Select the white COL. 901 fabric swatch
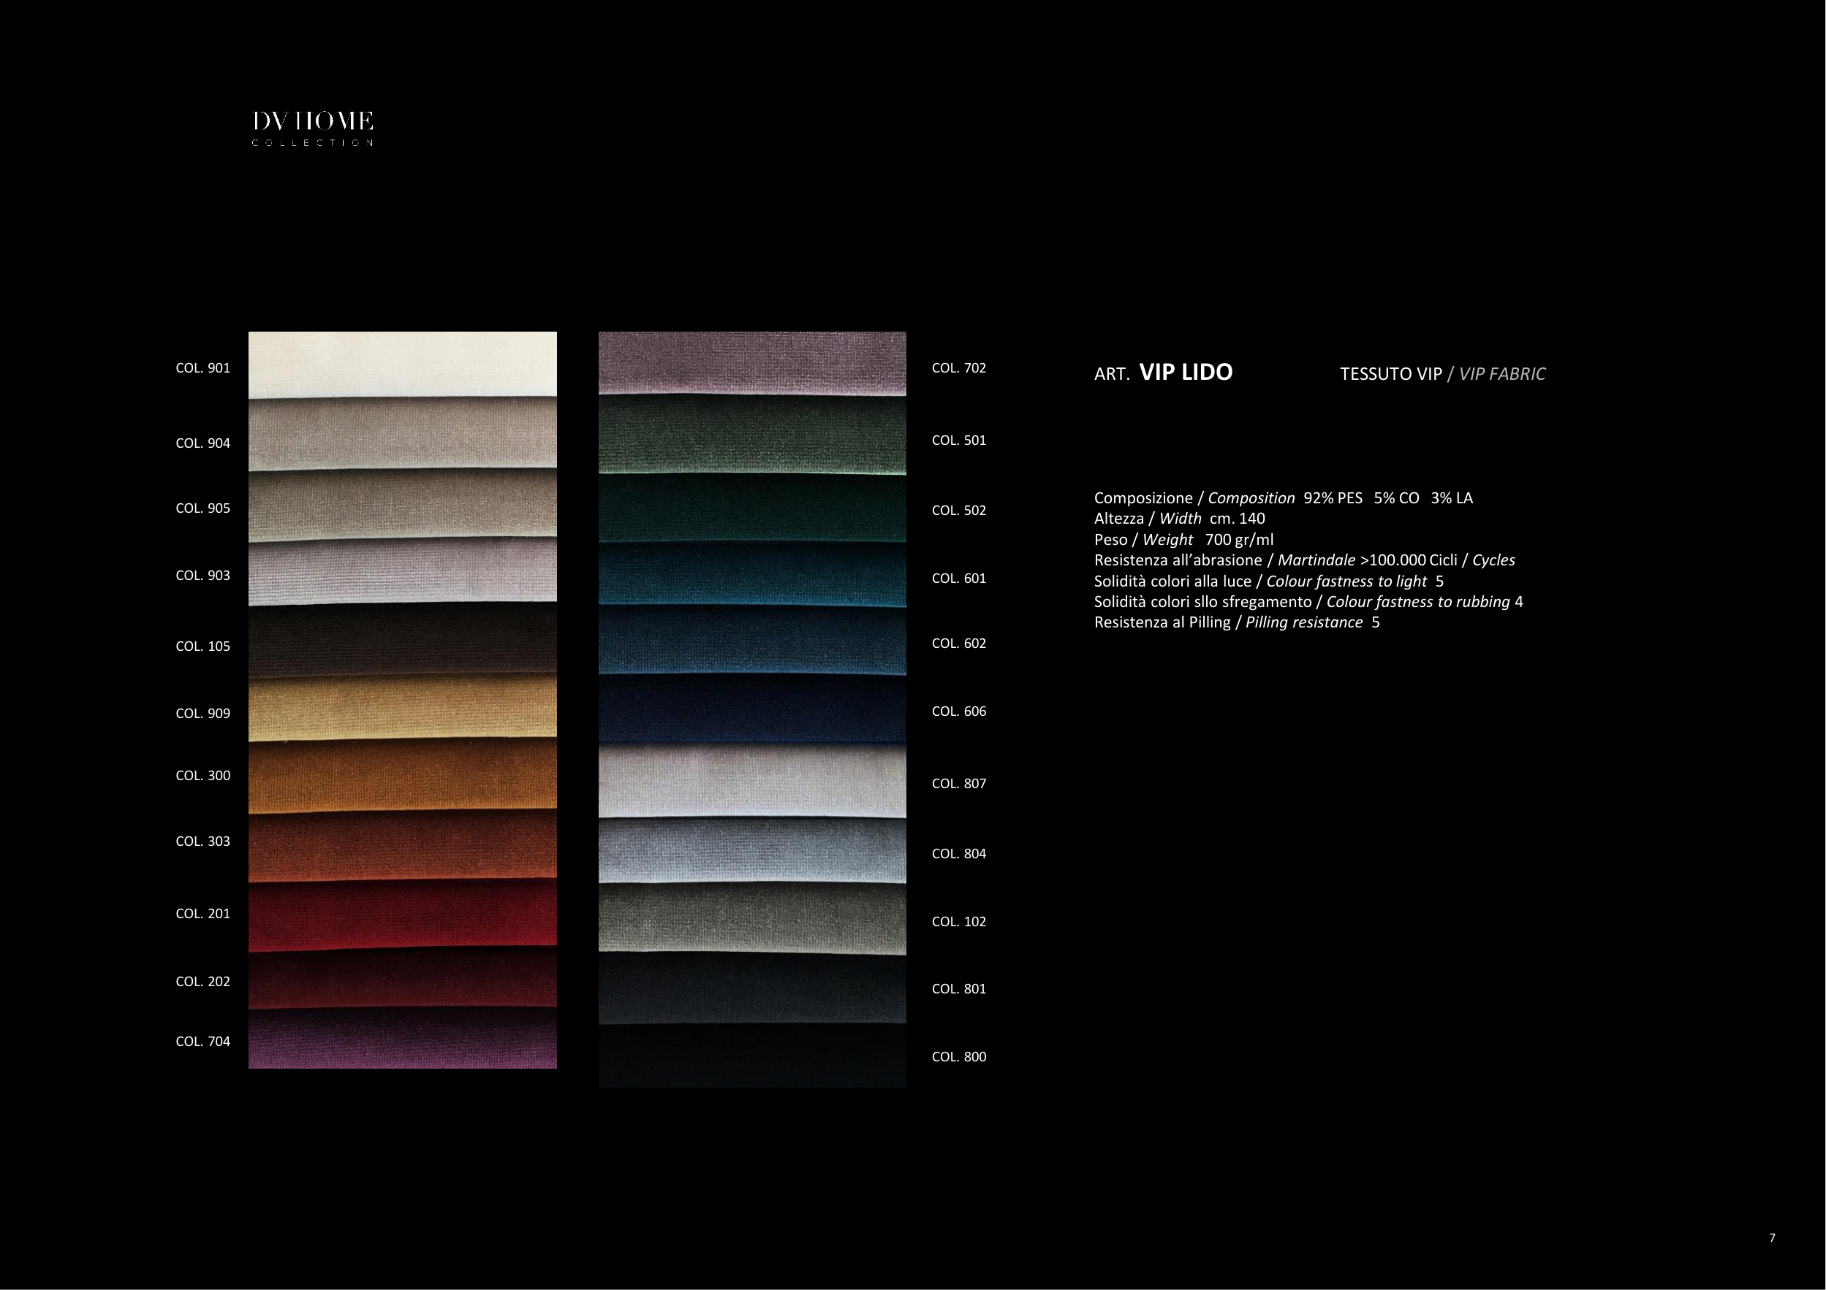1826x1290 pixels. [403, 364]
